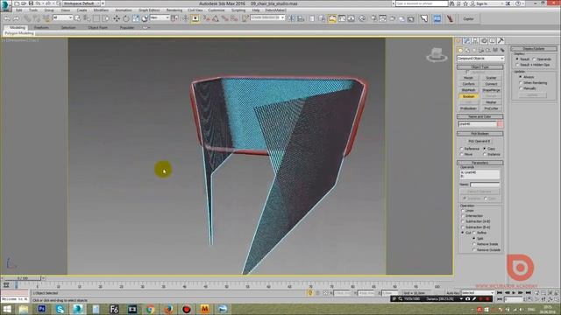Open the Modify panel tab icon

[x=467, y=41]
